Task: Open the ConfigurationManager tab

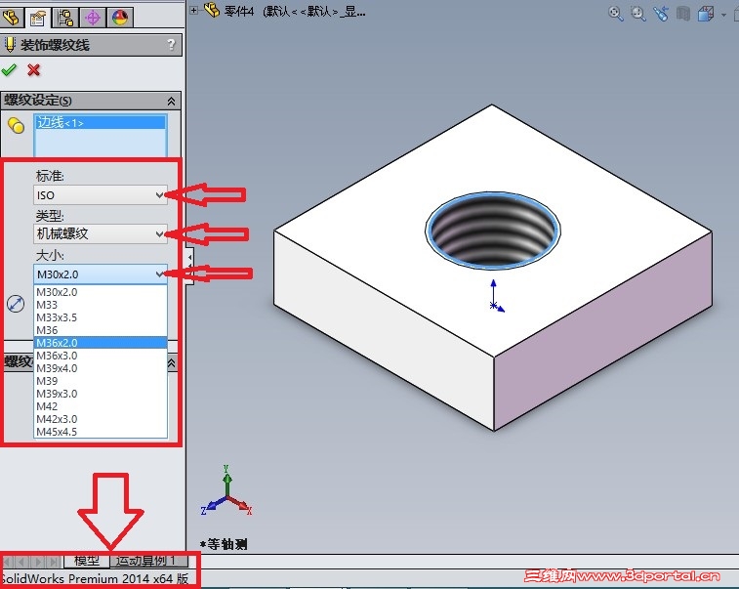Action: click(x=65, y=18)
